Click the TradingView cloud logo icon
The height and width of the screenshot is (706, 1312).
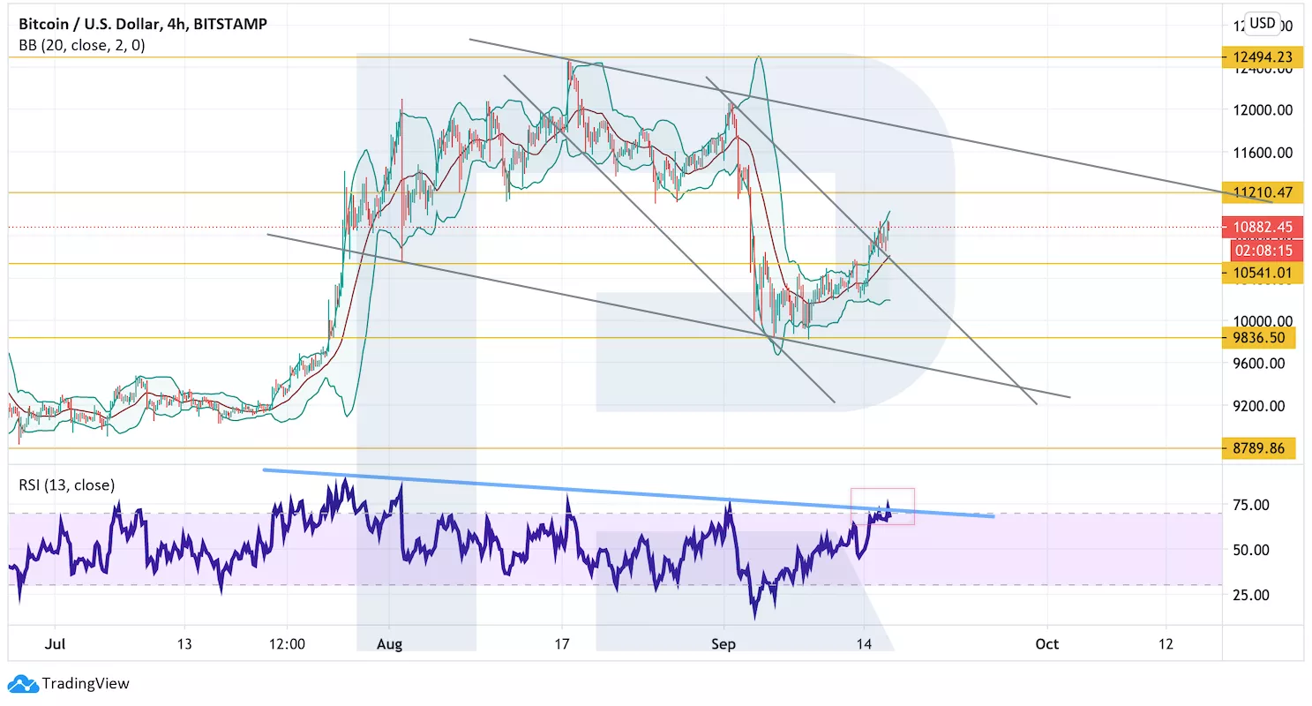[22, 683]
